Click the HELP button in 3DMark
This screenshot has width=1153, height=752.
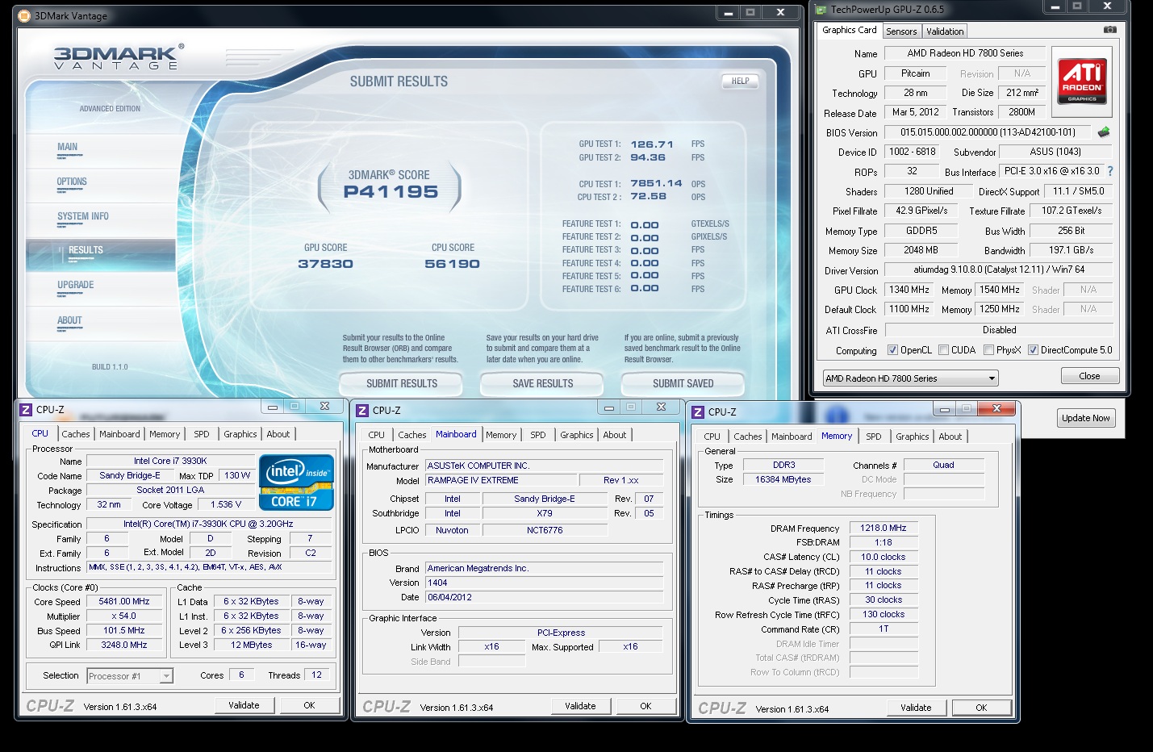[x=740, y=81]
